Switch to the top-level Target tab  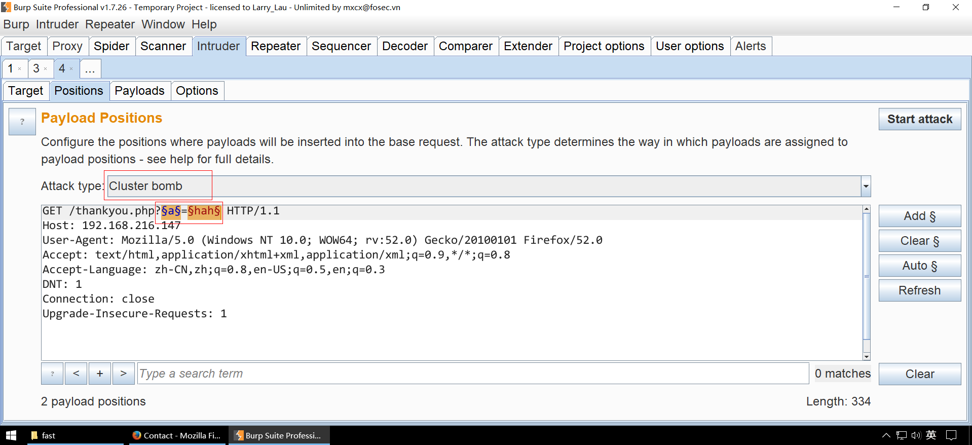24,46
